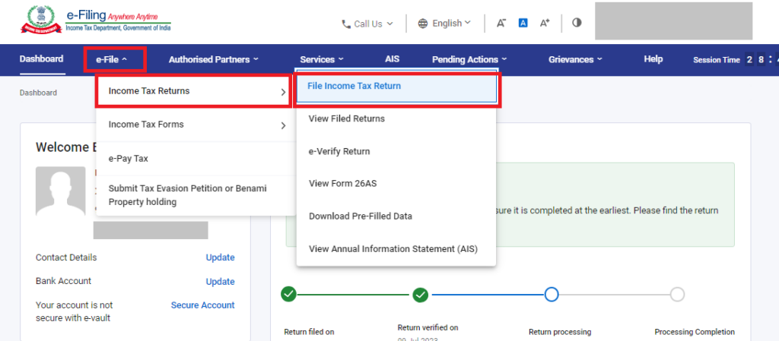
Task: Expand the Authorised Partners menu
Action: coord(213,59)
